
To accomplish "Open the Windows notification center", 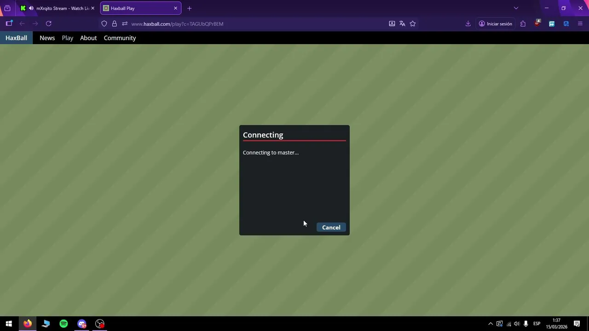I will [577, 324].
